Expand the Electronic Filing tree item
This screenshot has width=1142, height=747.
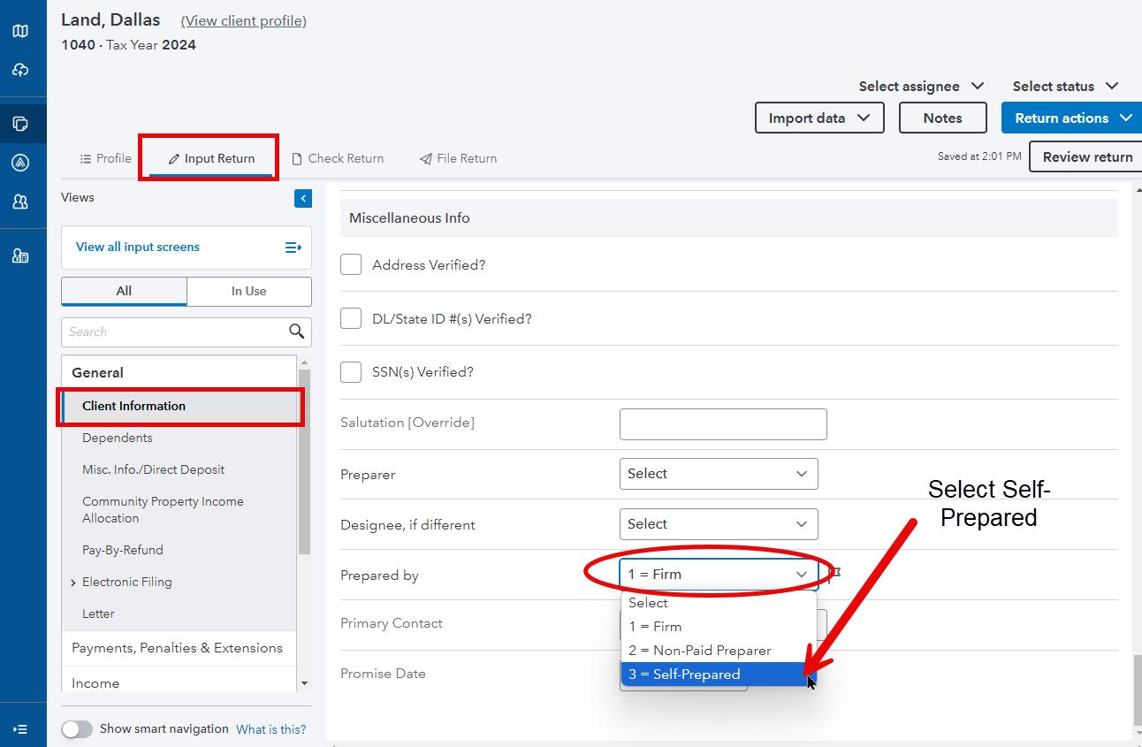point(73,582)
